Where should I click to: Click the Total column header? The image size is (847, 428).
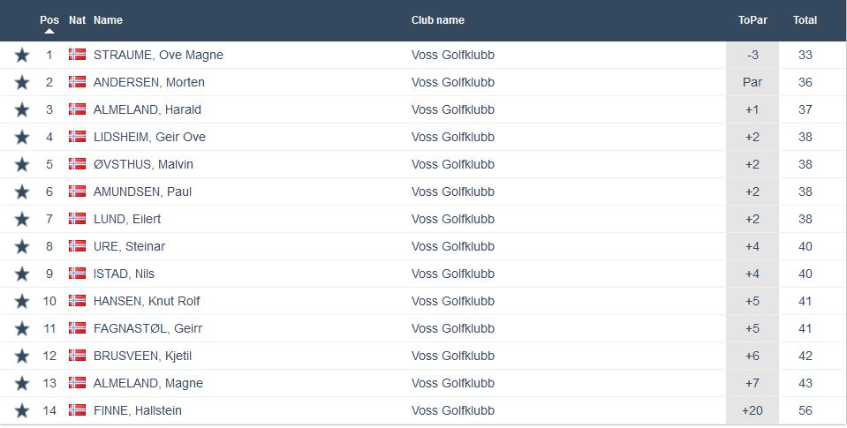(x=805, y=20)
